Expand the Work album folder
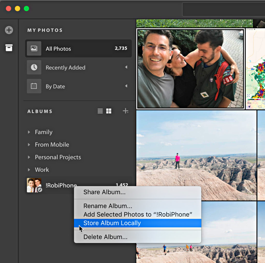This screenshot has height=263, width=265. click(x=29, y=170)
